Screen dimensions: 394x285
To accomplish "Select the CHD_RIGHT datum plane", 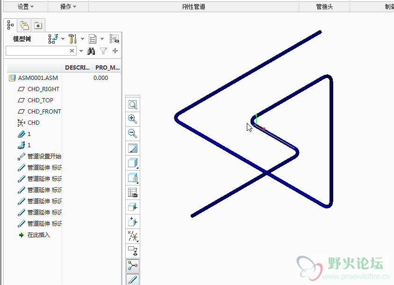I will coord(43,89).
